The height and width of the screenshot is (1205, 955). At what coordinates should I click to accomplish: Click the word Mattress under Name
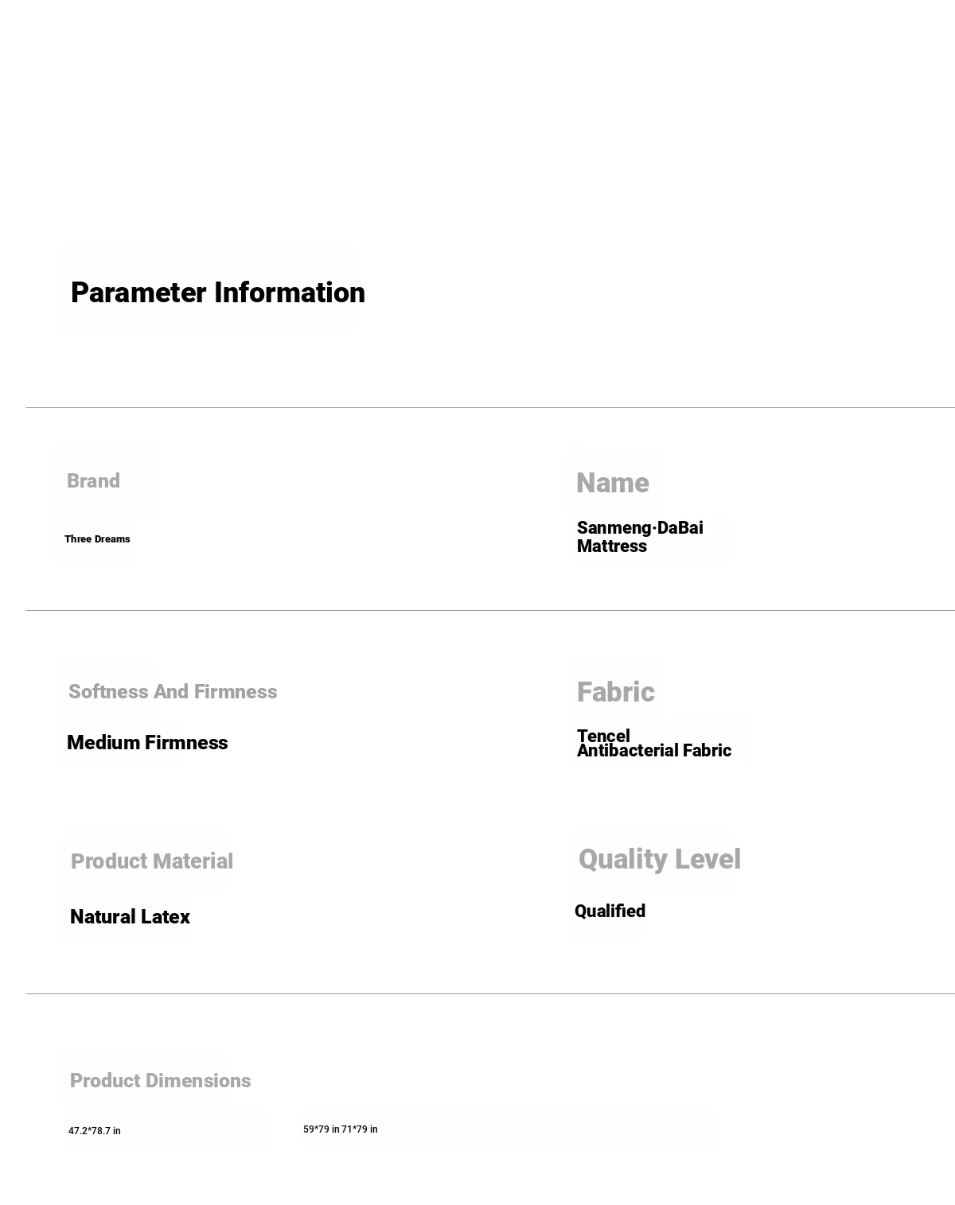(612, 546)
